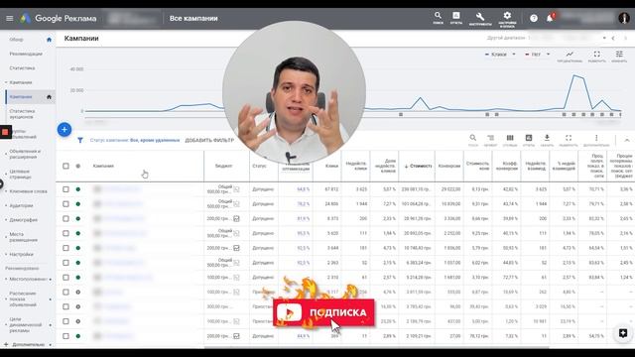Check the campaign row with 2 363 clicks
Screen dimensions: 635x357
[65, 263]
